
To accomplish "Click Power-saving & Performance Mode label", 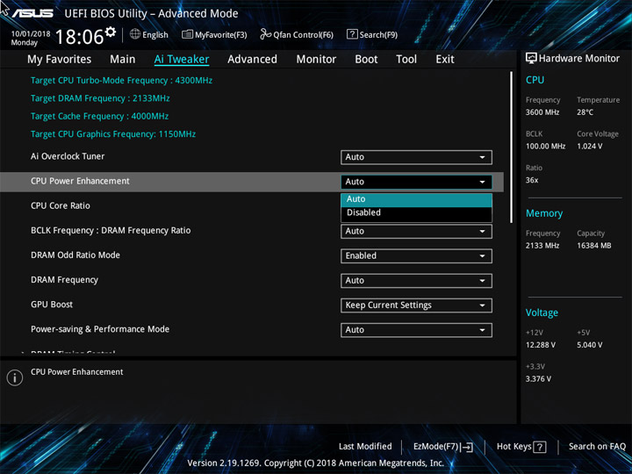I will coord(100,329).
